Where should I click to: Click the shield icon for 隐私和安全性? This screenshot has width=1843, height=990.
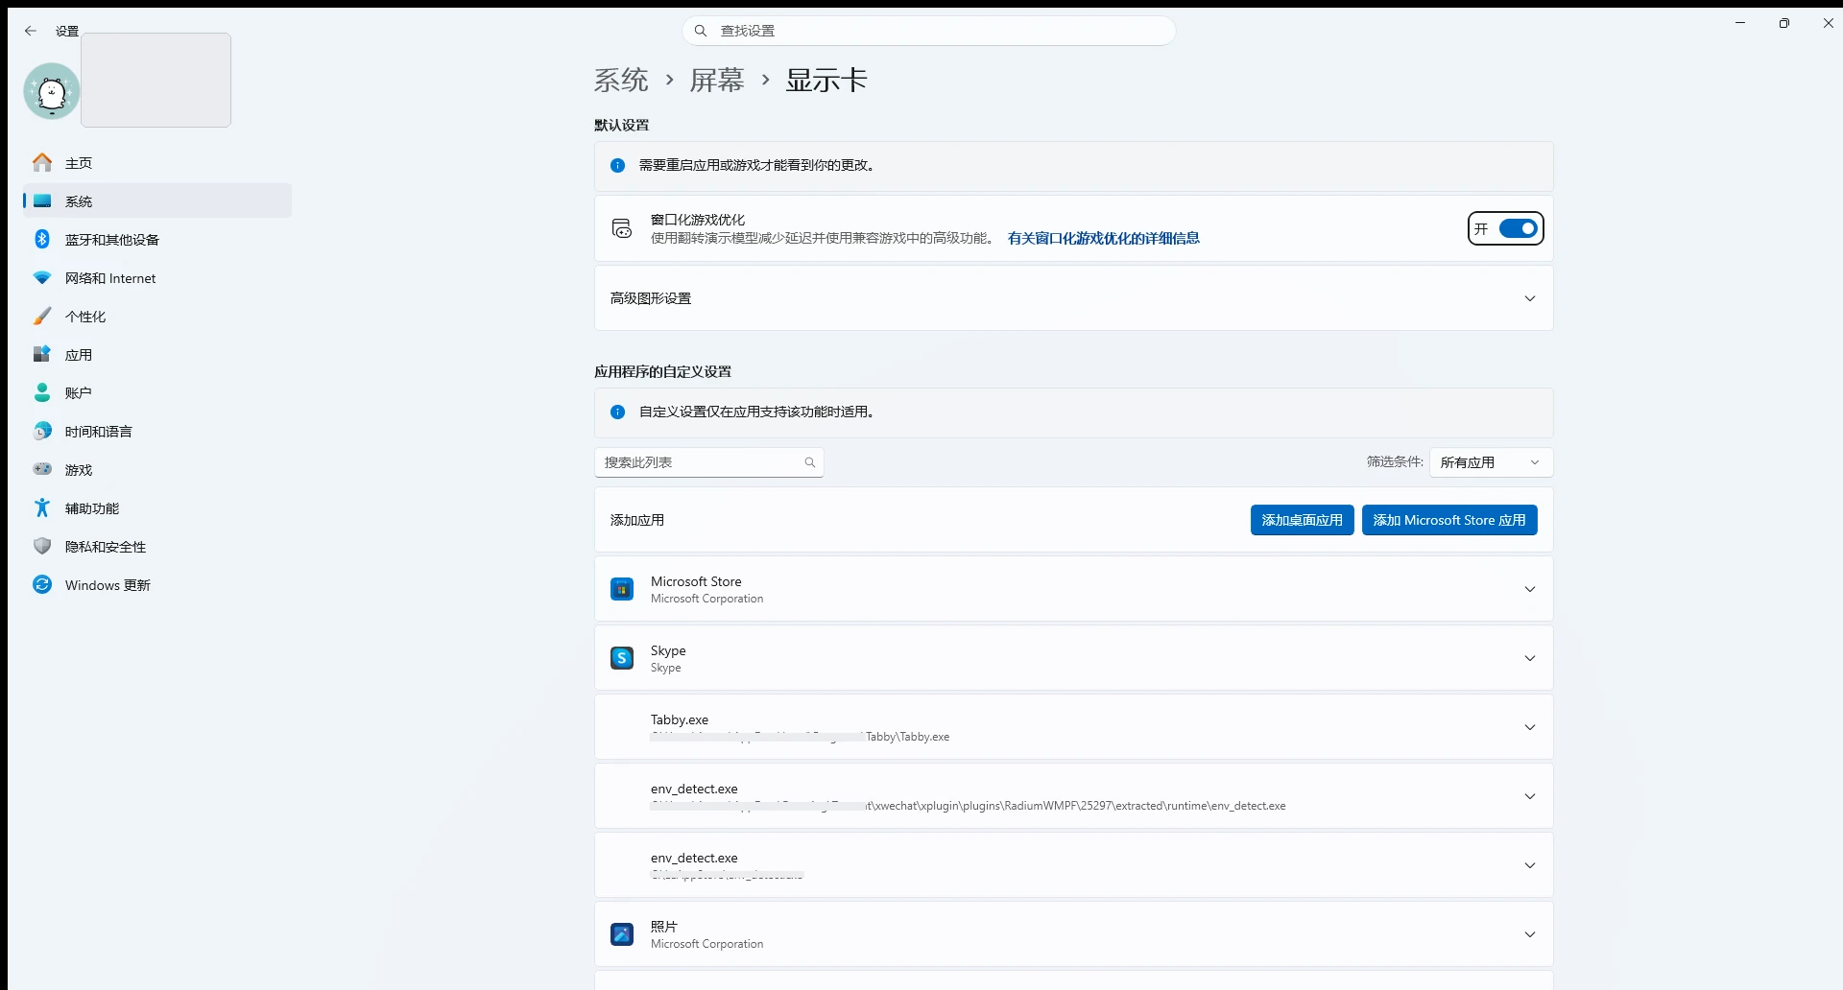point(42,547)
